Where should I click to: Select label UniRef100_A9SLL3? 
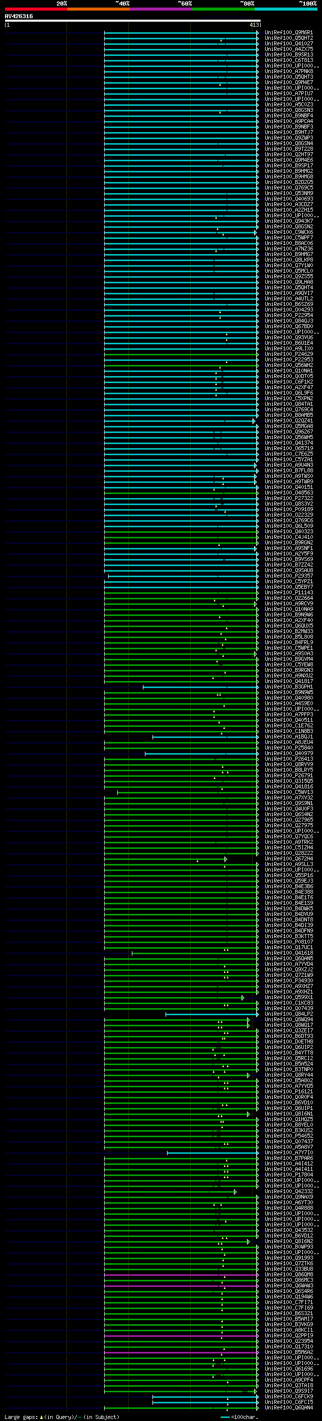click(288, 864)
